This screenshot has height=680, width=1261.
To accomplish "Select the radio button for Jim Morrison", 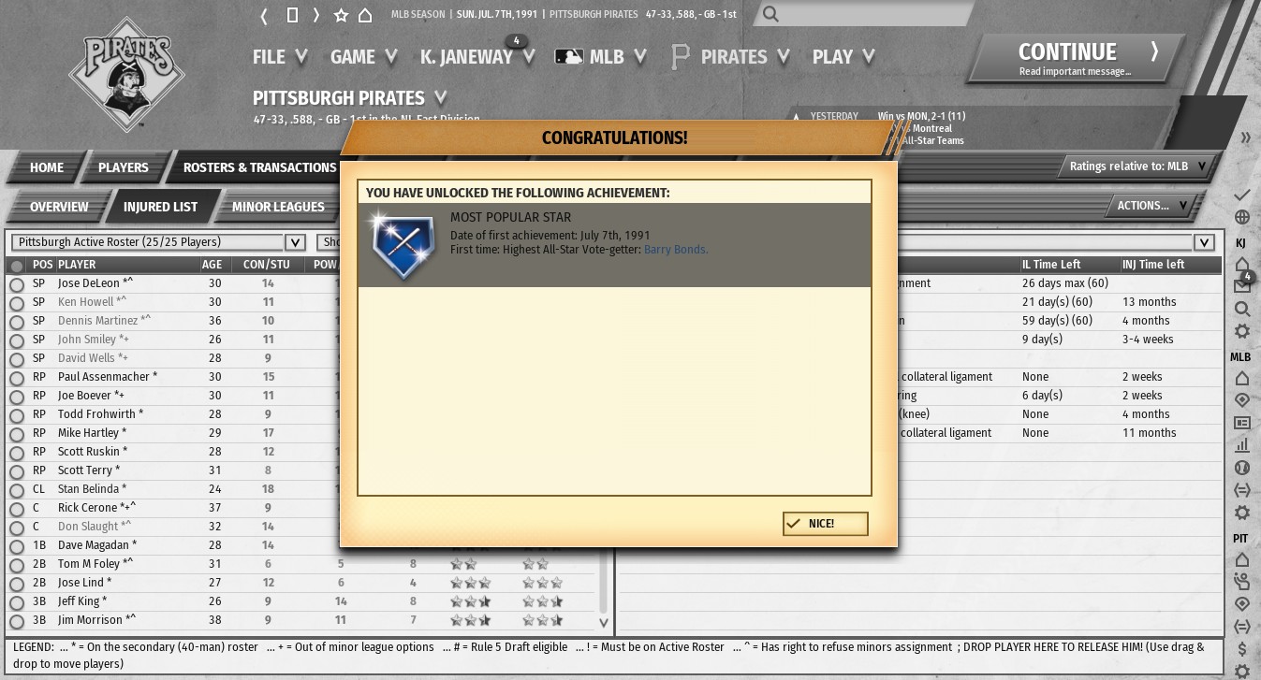I will 17,621.
